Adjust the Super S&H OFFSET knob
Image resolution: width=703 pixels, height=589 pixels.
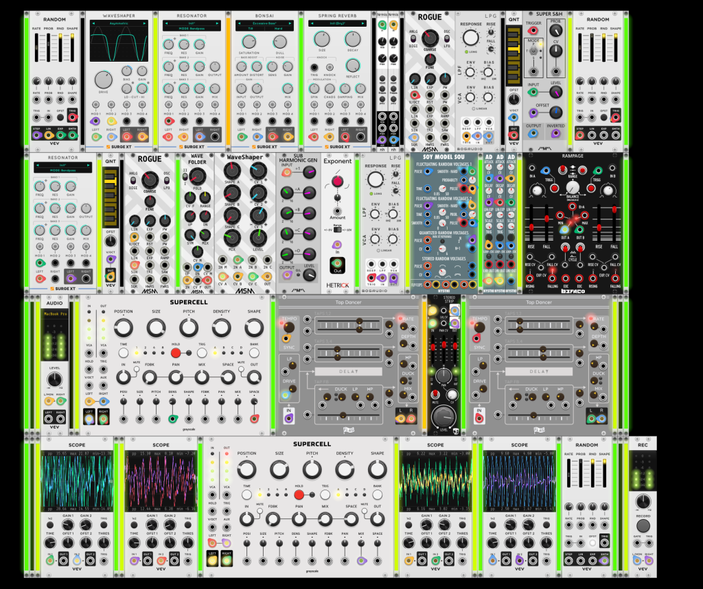[x=555, y=112]
